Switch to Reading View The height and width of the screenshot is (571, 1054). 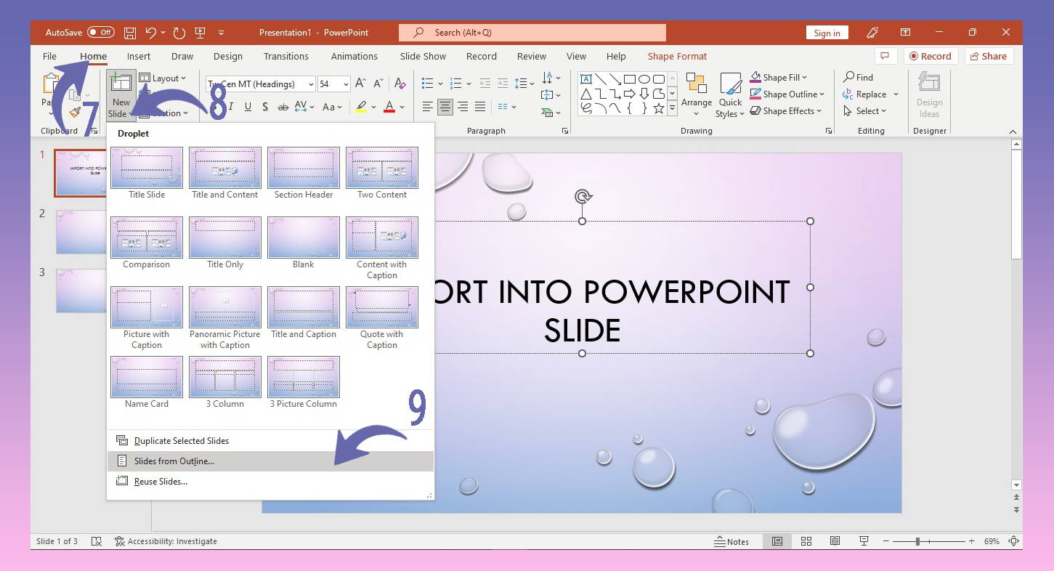tap(835, 541)
